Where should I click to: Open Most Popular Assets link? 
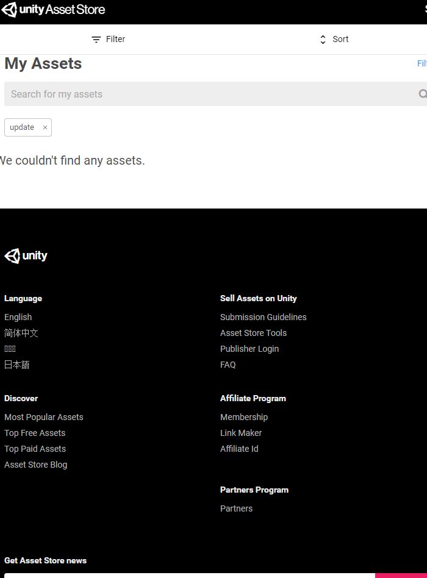coord(44,417)
